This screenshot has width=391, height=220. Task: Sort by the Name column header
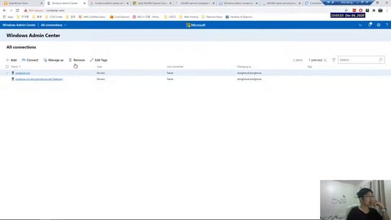16,67
